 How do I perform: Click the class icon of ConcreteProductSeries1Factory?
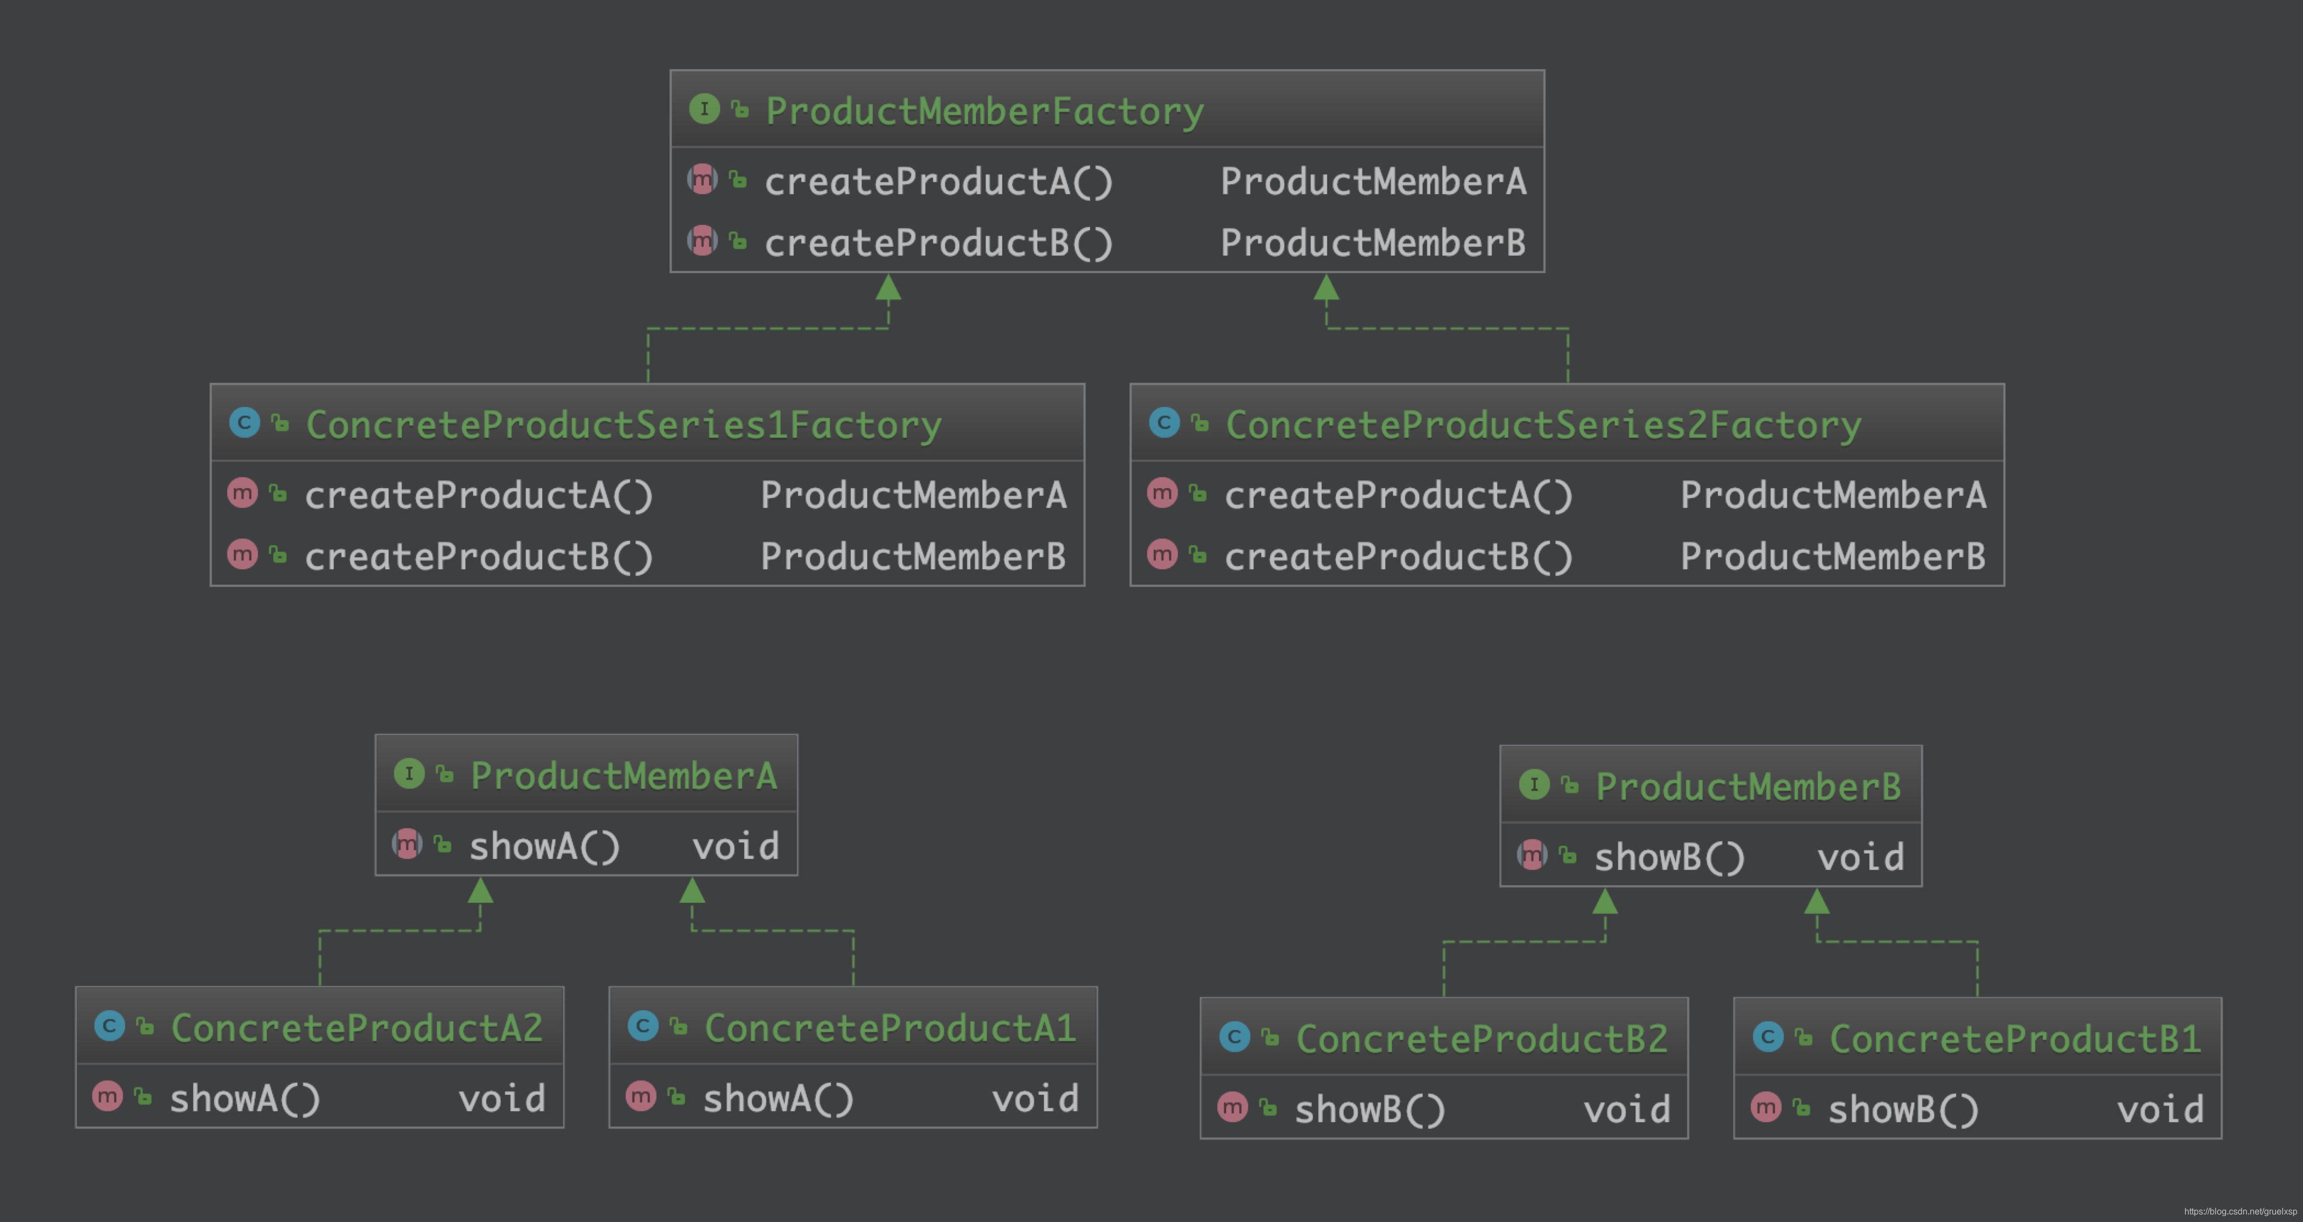click(x=244, y=422)
